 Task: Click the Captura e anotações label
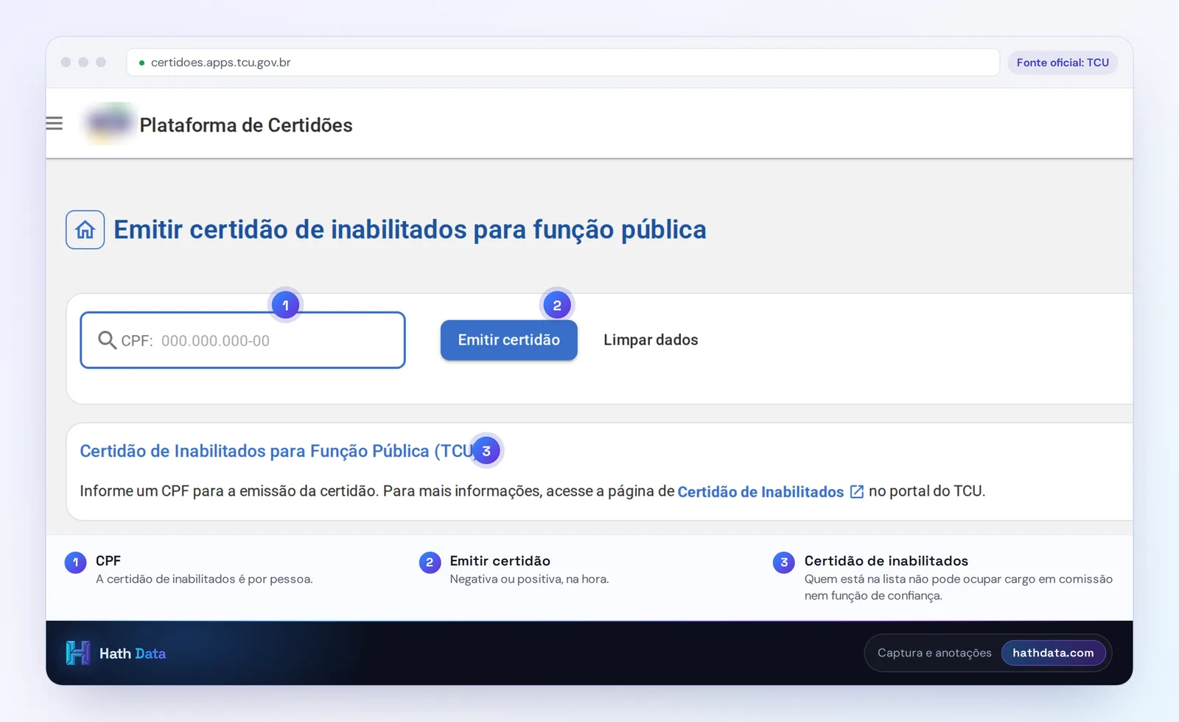pyautogui.click(x=934, y=653)
